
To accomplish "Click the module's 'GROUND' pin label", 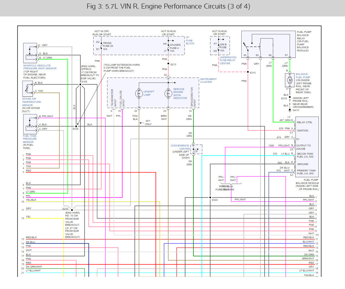I will tap(302, 164).
